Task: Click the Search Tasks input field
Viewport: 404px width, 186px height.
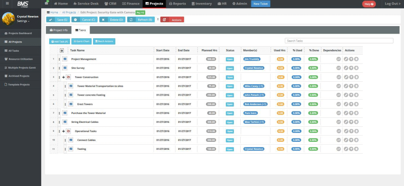Action: [339, 41]
